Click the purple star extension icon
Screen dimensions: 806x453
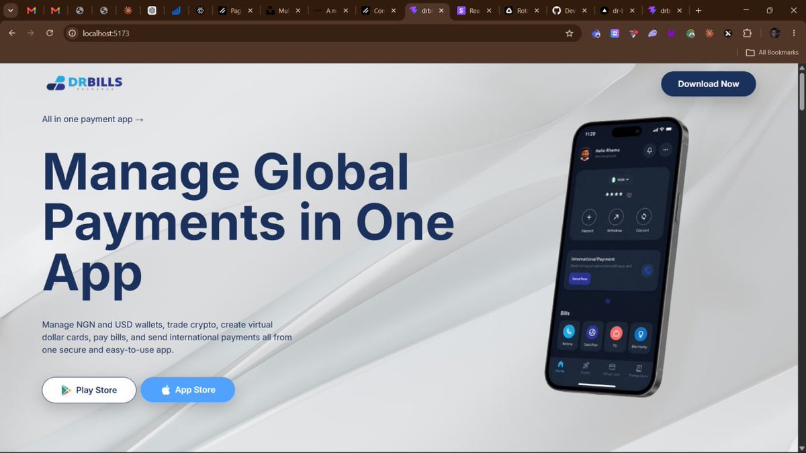click(671, 33)
